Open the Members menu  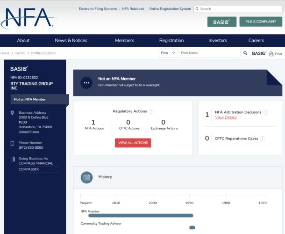(124, 40)
